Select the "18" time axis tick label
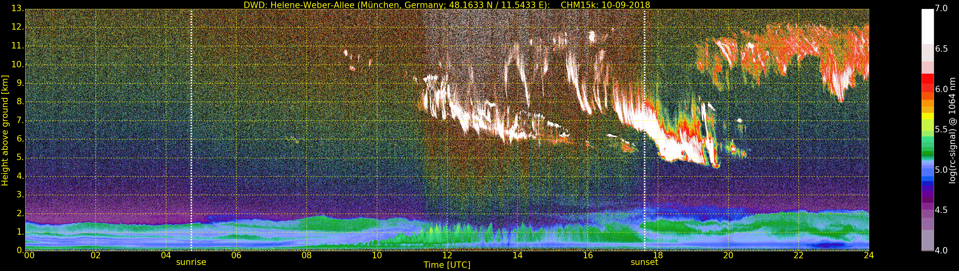 pos(658,255)
